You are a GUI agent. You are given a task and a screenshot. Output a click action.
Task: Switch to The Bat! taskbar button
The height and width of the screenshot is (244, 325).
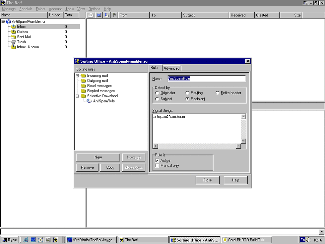[143, 240]
